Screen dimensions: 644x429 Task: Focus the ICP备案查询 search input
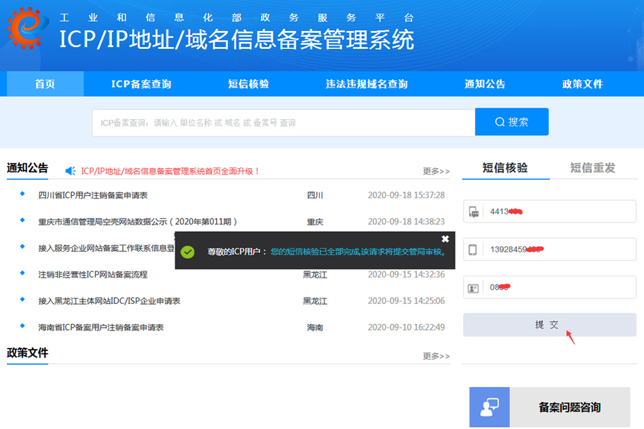(x=283, y=122)
